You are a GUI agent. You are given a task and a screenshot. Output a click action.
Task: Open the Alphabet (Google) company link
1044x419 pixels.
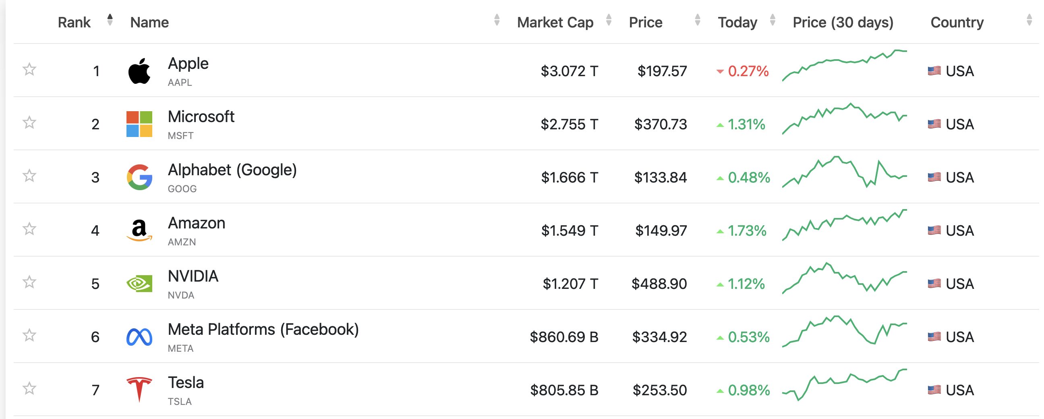pyautogui.click(x=232, y=170)
